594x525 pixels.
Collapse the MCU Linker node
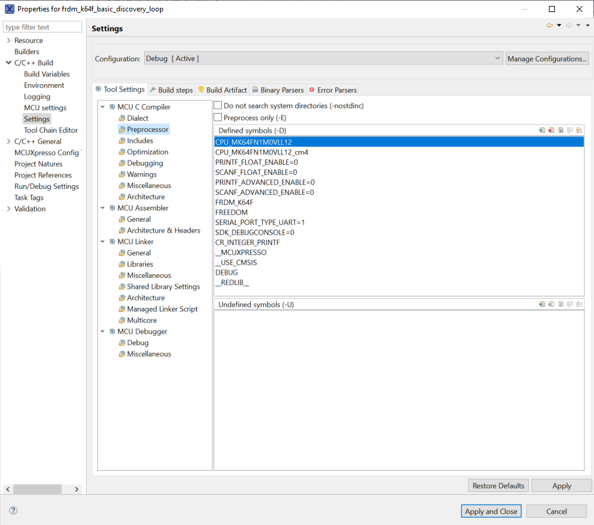click(x=103, y=242)
